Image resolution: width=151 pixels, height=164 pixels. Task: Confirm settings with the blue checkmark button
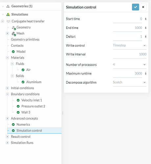(x=136, y=7)
